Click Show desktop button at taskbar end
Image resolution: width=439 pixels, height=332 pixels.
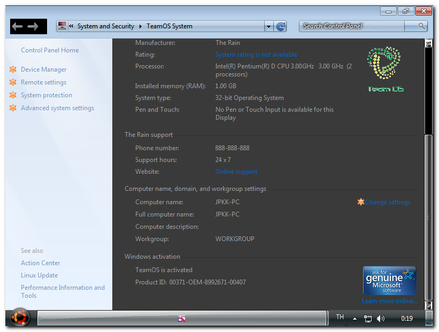coord(429,319)
